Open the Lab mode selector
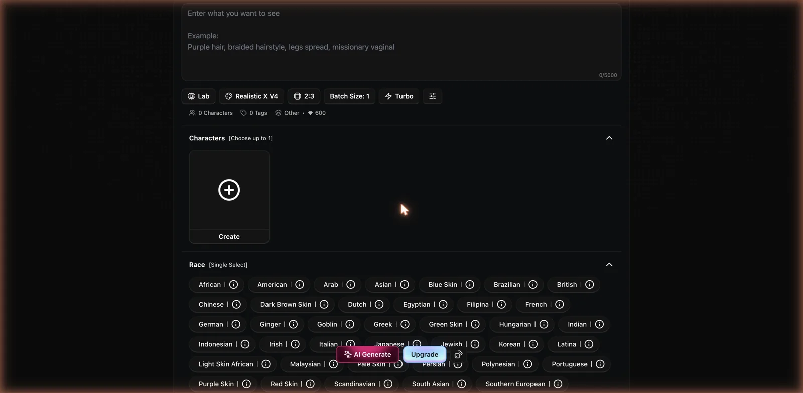 tap(199, 96)
